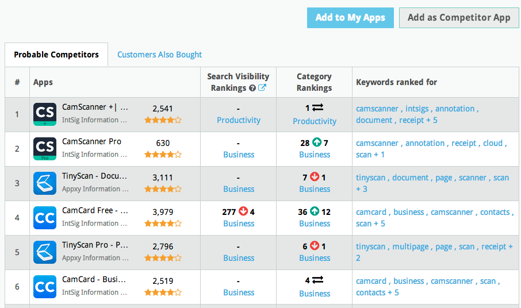Click rating count '630'

[163, 144]
